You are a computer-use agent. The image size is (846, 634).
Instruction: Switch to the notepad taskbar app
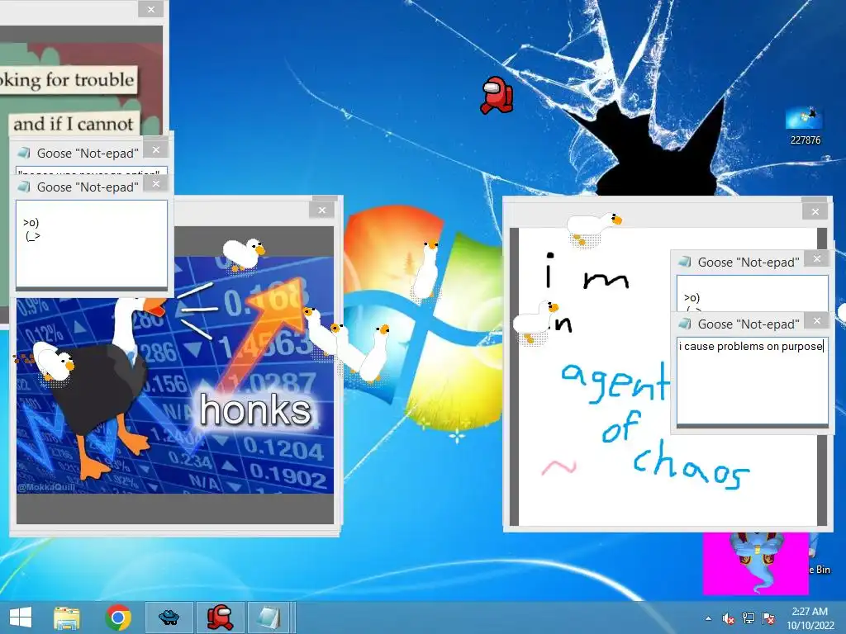269,617
